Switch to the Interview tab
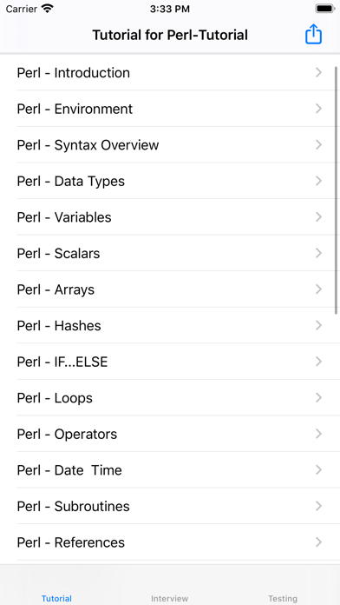The image size is (340, 605). click(170, 598)
